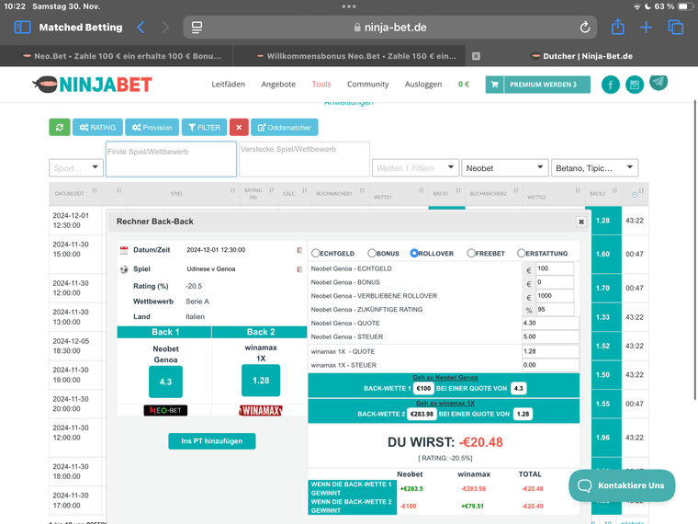Select the ROLLOVER radio button
This screenshot has height=524, width=698.
point(414,253)
